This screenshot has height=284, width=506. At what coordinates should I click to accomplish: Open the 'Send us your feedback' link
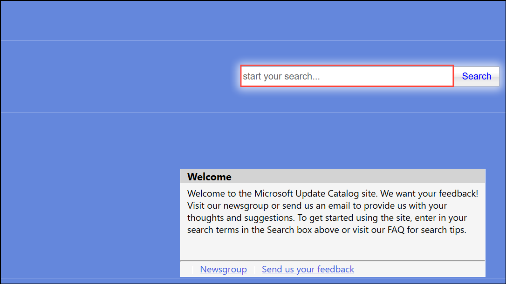(308, 269)
